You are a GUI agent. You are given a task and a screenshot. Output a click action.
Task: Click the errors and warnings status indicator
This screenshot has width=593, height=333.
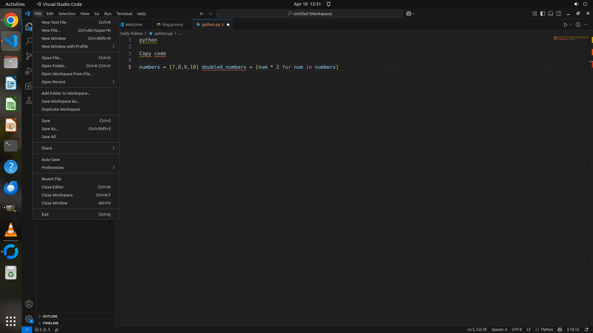click(43, 330)
